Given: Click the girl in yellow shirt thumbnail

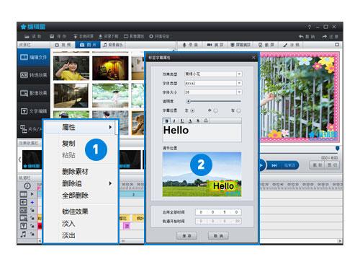Looking at the screenshot, I should click(71, 68).
